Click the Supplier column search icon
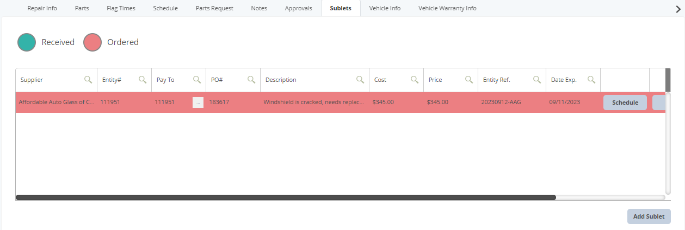This screenshot has height=230, width=685. 88,80
